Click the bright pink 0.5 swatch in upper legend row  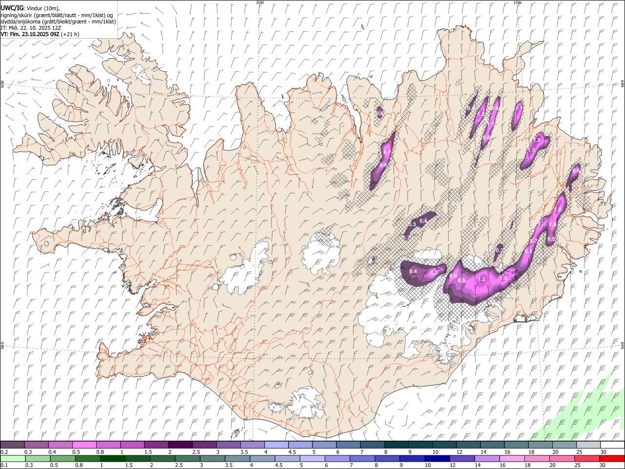pyautogui.click(x=84, y=445)
